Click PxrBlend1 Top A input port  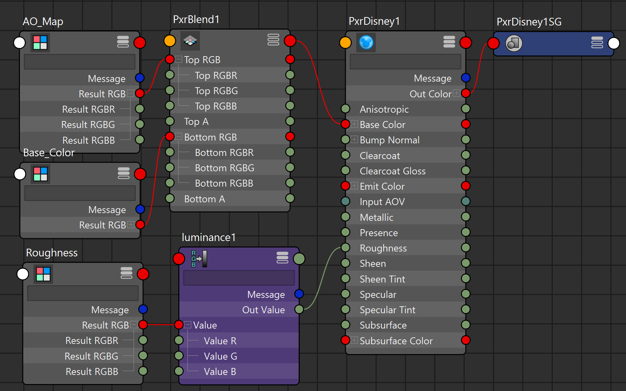[170, 121]
